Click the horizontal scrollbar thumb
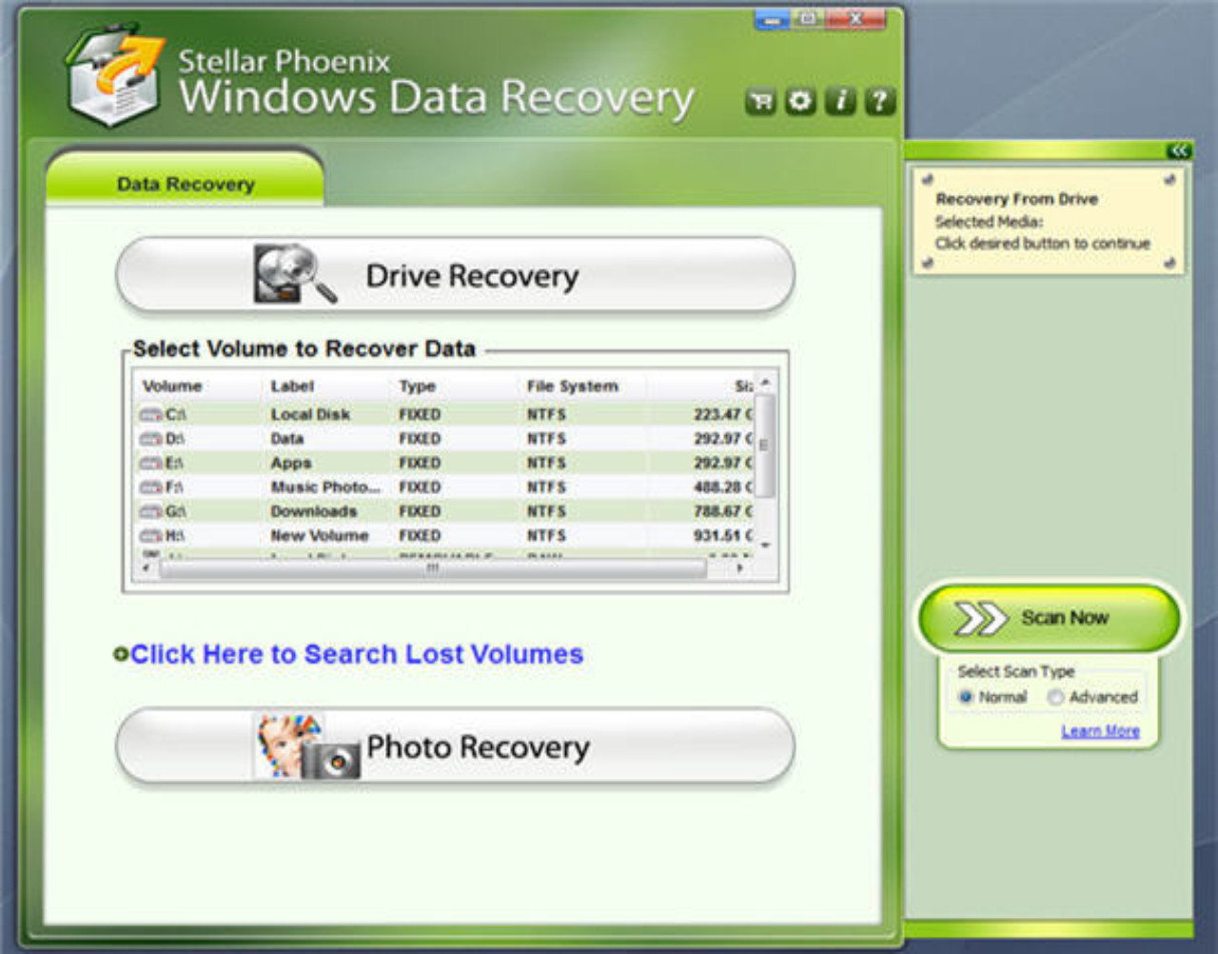1218x954 pixels. pos(433,568)
